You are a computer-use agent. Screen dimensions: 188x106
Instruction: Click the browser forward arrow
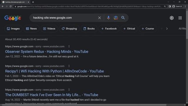pyautogui.click(x=6, y=6)
